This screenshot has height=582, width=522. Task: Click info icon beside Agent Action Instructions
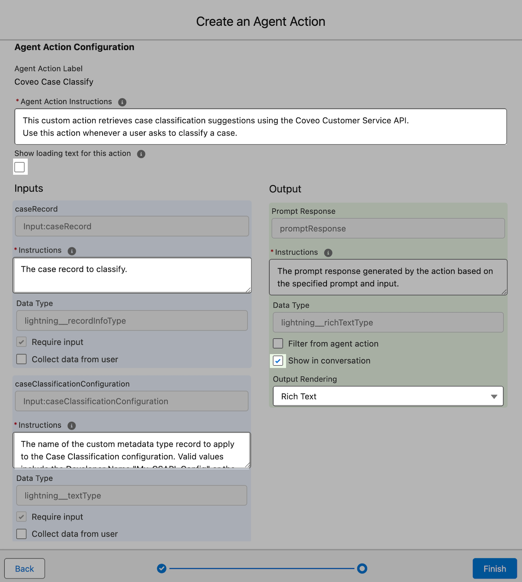pyautogui.click(x=122, y=102)
